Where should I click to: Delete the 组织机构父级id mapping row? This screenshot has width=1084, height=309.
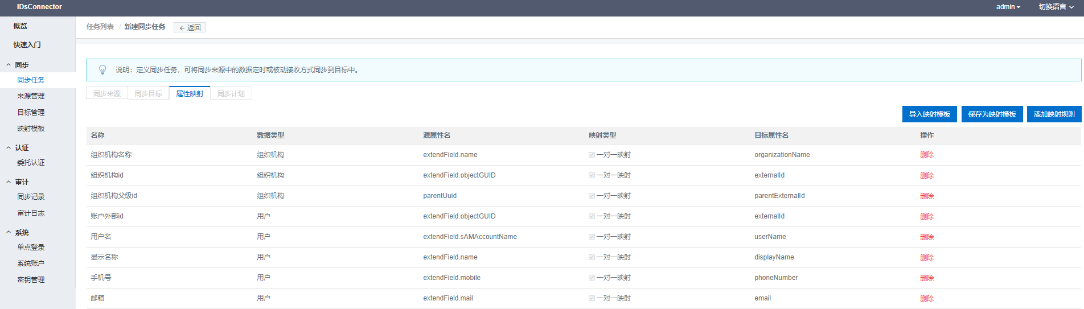pos(926,196)
